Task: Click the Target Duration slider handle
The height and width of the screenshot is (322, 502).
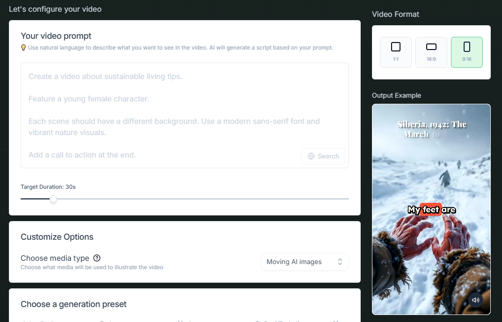Action: pyautogui.click(x=53, y=199)
